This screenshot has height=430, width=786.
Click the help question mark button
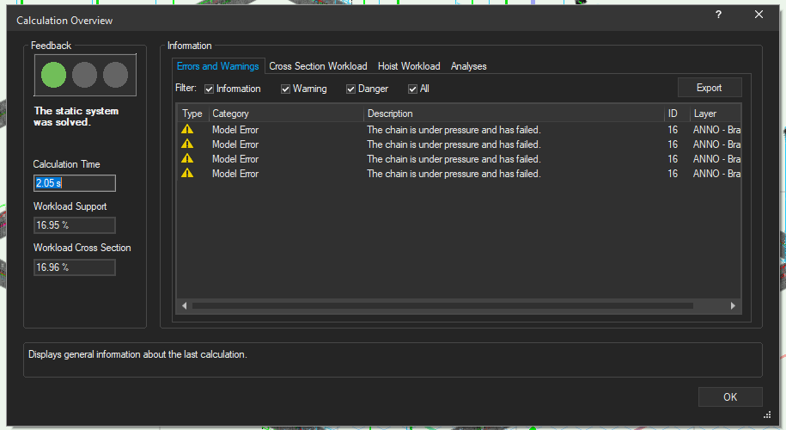(x=718, y=15)
